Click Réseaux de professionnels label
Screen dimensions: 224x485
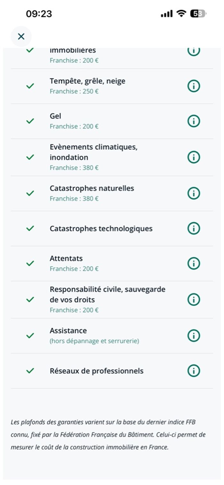pyautogui.click(x=97, y=371)
